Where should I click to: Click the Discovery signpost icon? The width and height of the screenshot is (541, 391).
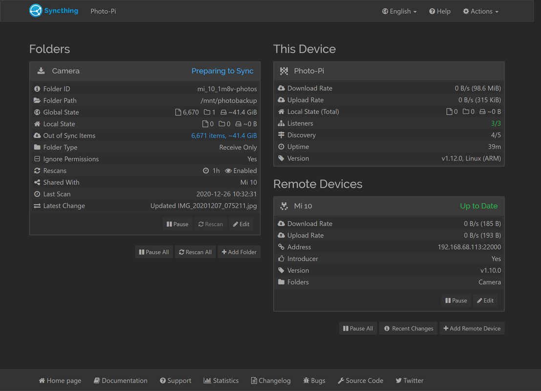(x=281, y=135)
